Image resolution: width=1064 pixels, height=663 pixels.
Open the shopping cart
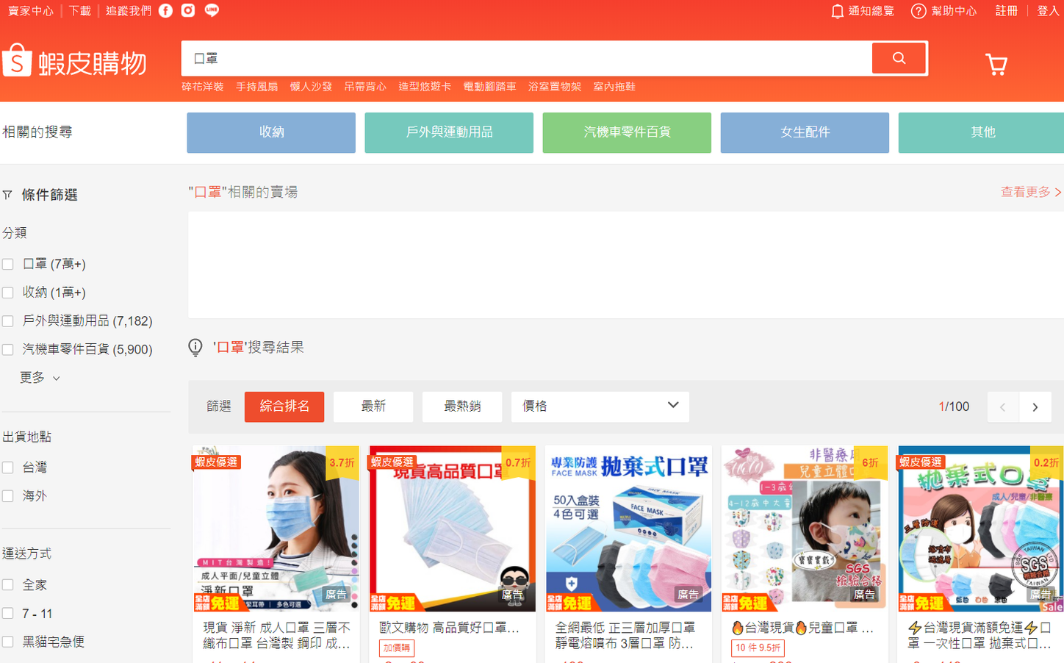point(996,65)
